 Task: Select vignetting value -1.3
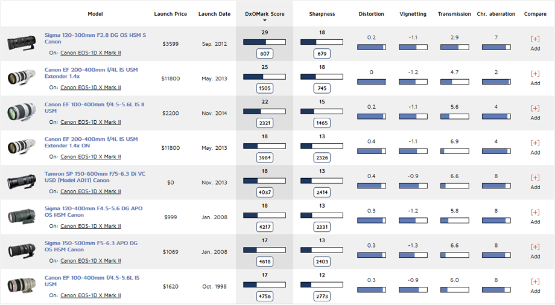click(x=413, y=245)
